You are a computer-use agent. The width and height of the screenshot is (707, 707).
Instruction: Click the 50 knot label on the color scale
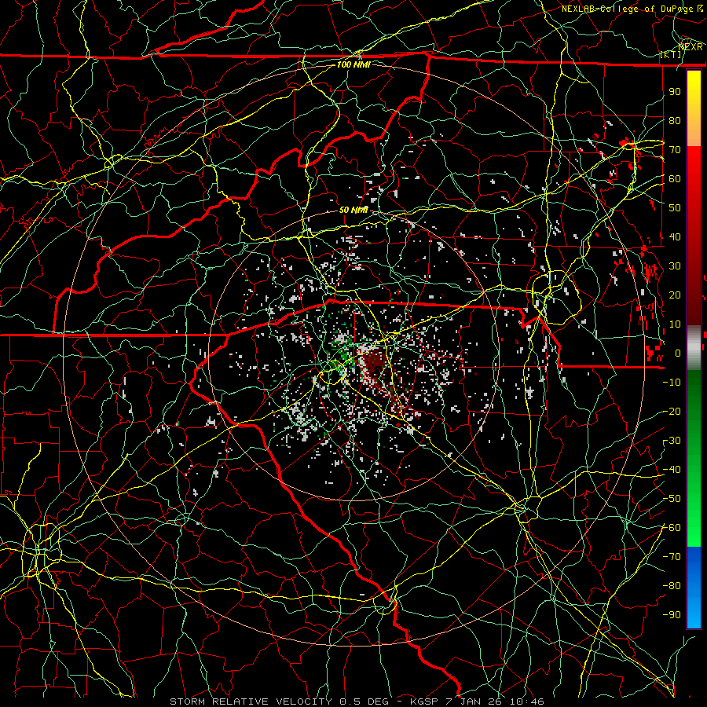675,208
